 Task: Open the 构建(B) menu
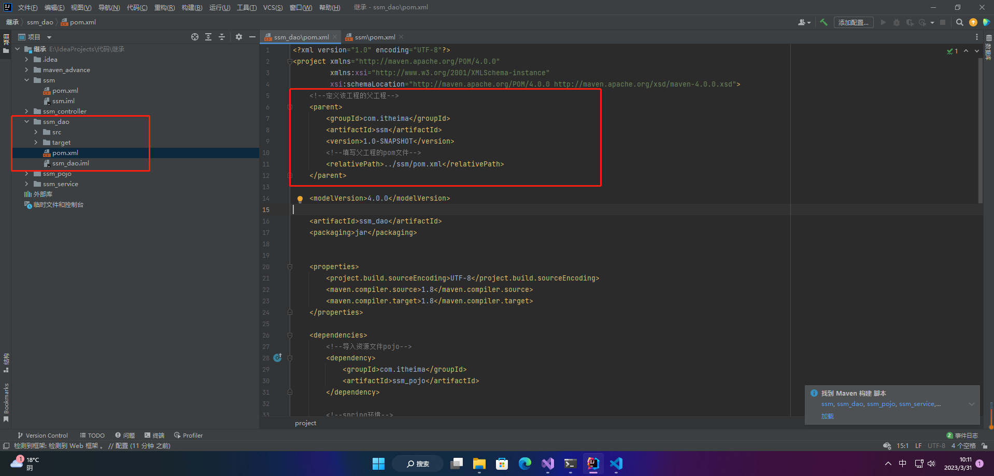pyautogui.click(x=192, y=7)
